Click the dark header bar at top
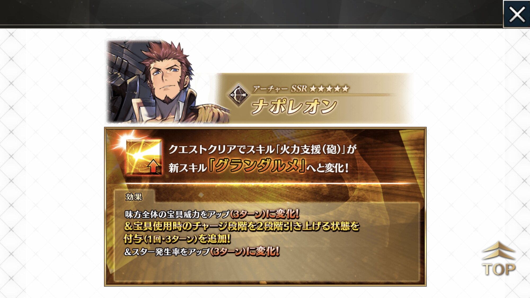 click(x=251, y=13)
